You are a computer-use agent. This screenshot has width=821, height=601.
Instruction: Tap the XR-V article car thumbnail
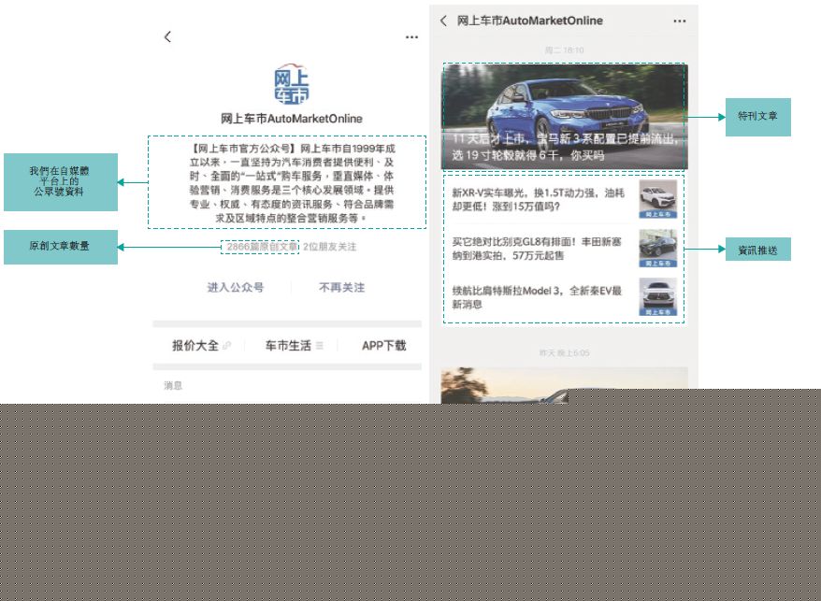tap(658, 199)
